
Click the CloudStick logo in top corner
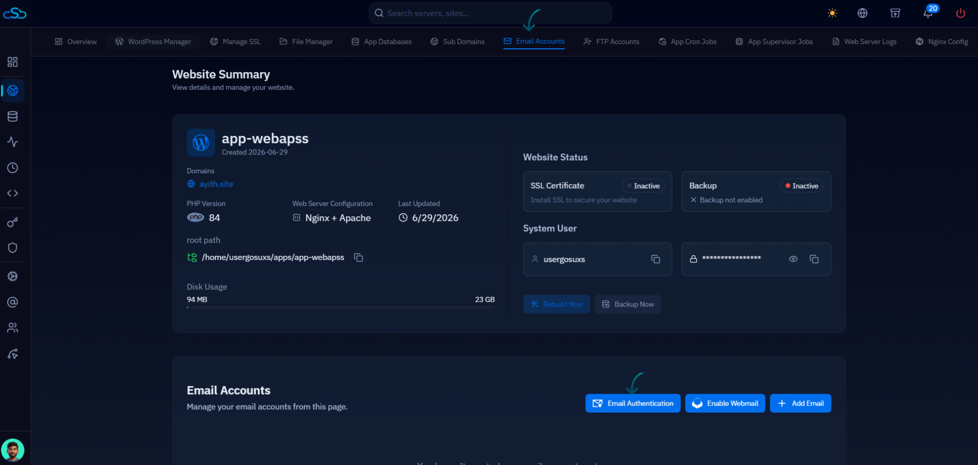pos(14,13)
